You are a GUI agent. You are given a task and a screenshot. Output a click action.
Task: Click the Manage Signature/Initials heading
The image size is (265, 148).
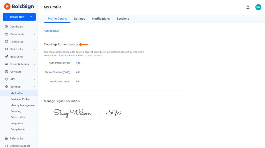point(62,101)
